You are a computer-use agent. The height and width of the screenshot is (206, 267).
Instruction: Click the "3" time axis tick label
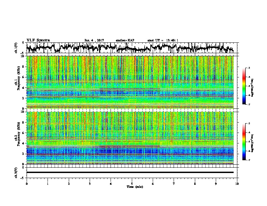point(90,184)
